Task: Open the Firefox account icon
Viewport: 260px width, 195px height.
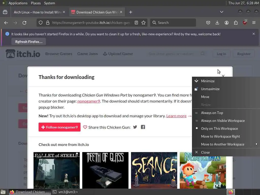Action: [226, 23]
